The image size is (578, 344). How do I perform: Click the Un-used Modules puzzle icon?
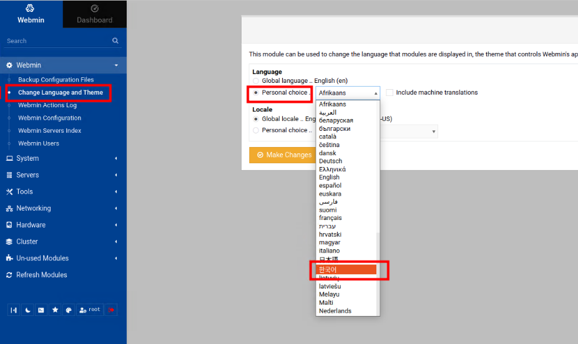9,258
